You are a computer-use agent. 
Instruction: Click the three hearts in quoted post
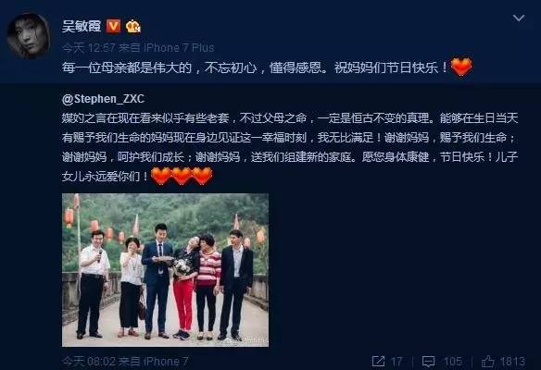click(182, 176)
